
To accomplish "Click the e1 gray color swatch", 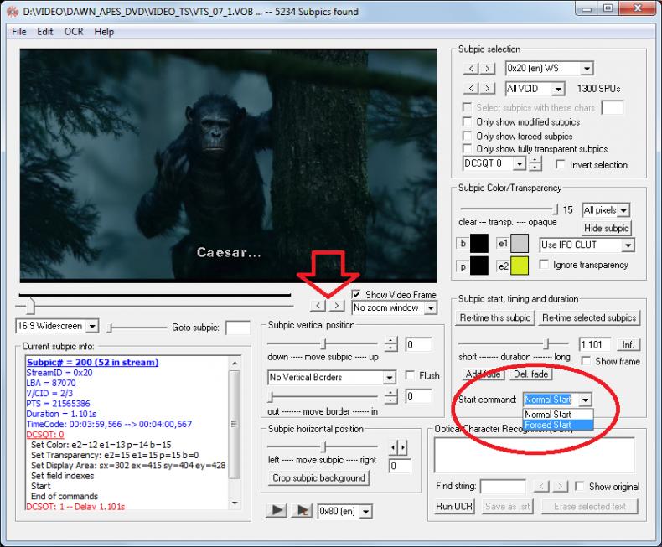I will tap(520, 244).
